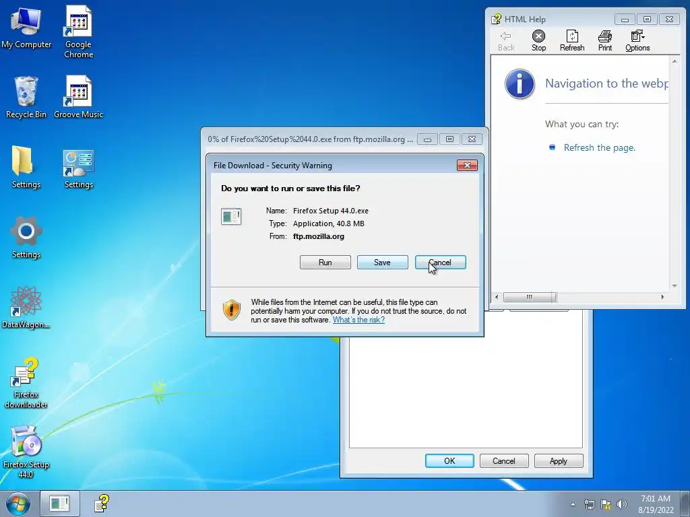Image resolution: width=690 pixels, height=517 pixels.
Task: Maximize the HTML Help window
Action: tap(647, 20)
